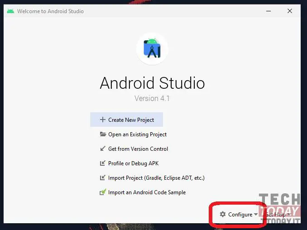Viewport: 307px width, 230px height.
Task: Select Create New Project
Action: click(x=126, y=120)
